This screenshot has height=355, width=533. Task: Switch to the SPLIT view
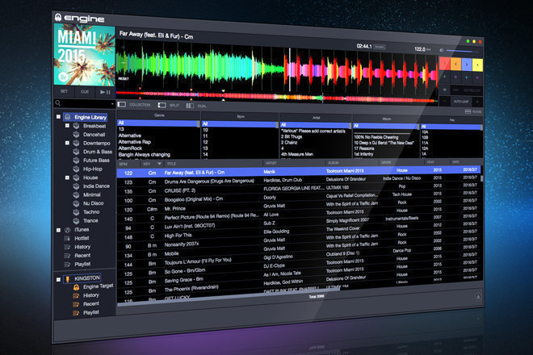[169, 106]
